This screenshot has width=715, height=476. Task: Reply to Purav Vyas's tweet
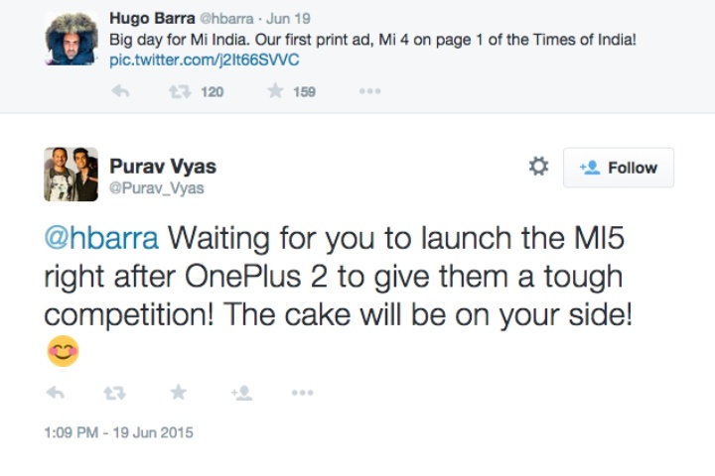point(57,393)
